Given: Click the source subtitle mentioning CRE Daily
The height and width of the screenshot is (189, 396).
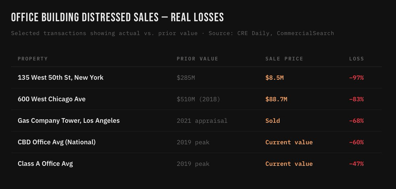Looking at the screenshot, I should [x=172, y=33].
